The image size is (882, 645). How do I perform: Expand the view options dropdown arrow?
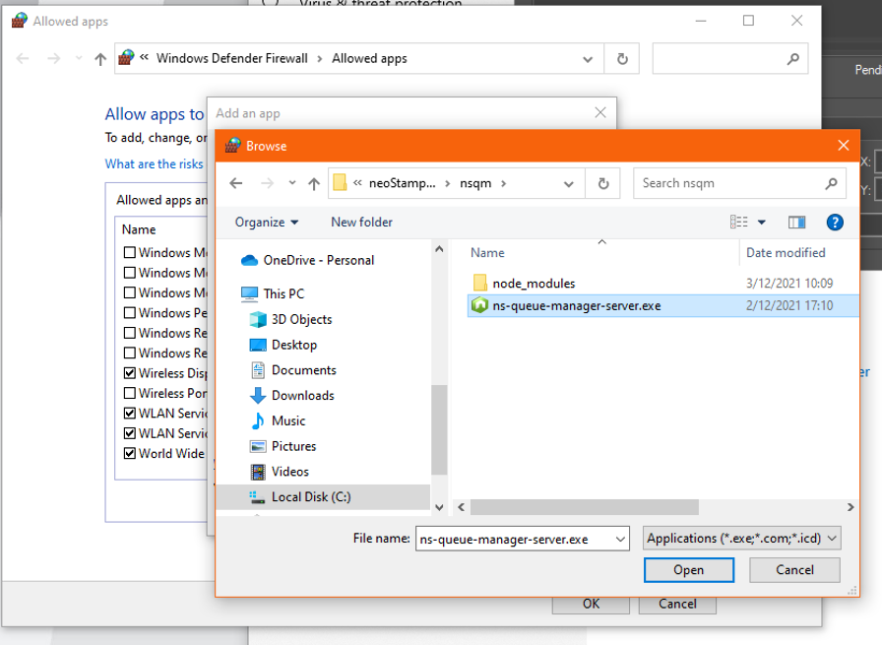pos(762,223)
